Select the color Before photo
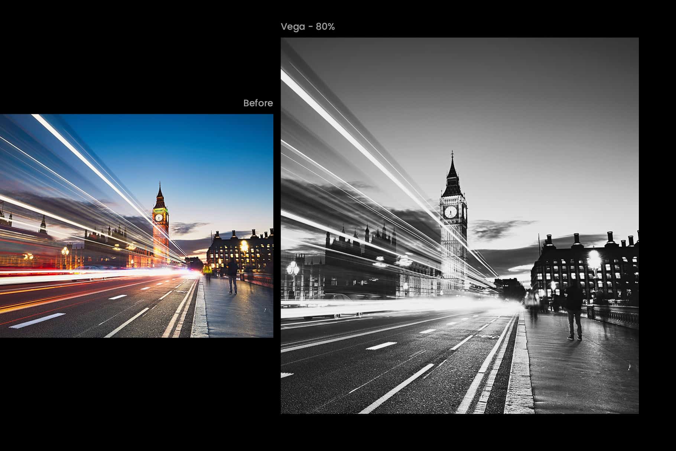Image resolution: width=676 pixels, height=451 pixels. coord(137,226)
